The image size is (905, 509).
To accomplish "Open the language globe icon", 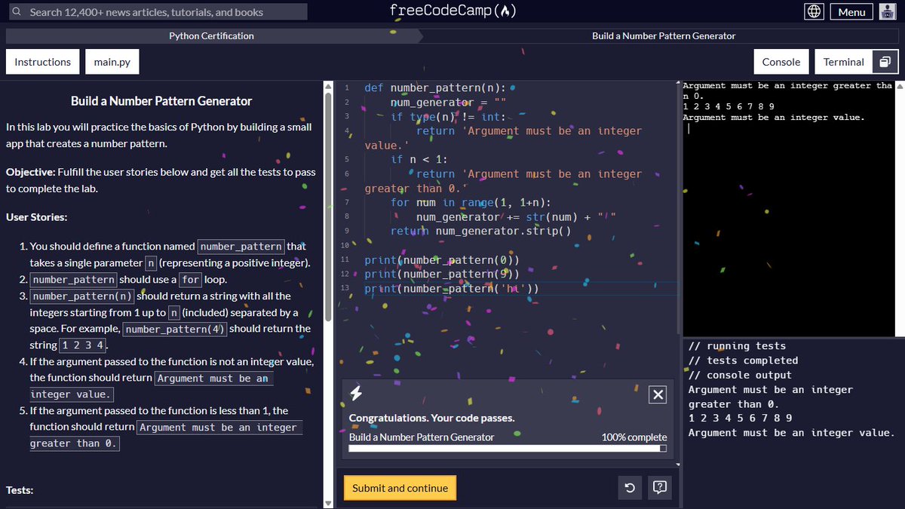I will (x=812, y=11).
